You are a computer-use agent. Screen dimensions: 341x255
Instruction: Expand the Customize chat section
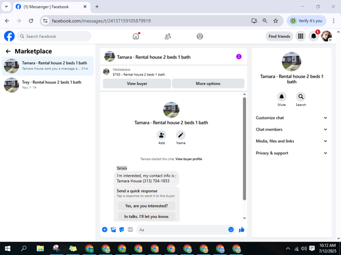point(291,118)
